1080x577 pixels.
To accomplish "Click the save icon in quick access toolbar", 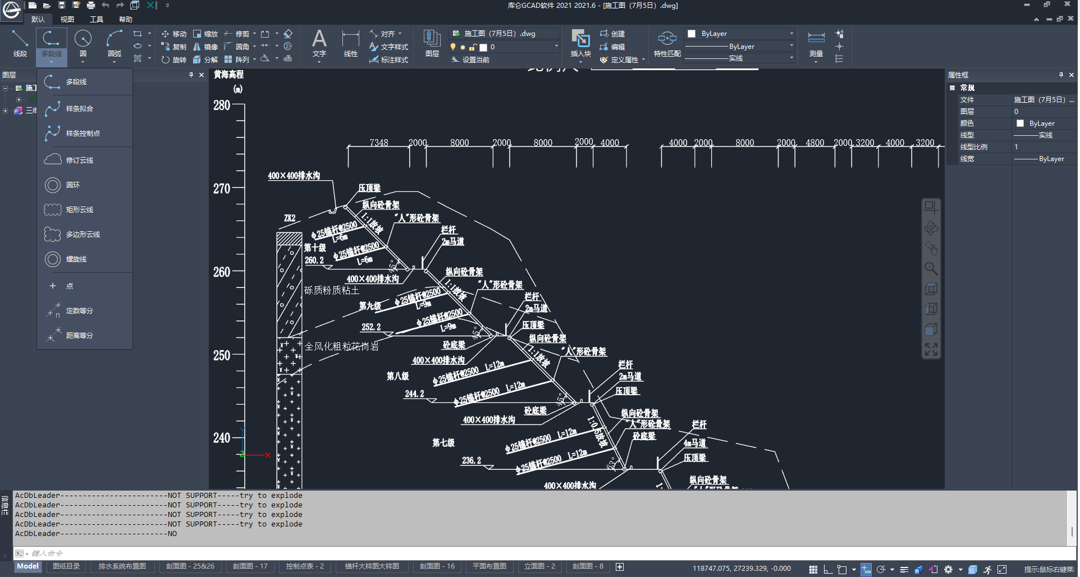I will pos(62,5).
